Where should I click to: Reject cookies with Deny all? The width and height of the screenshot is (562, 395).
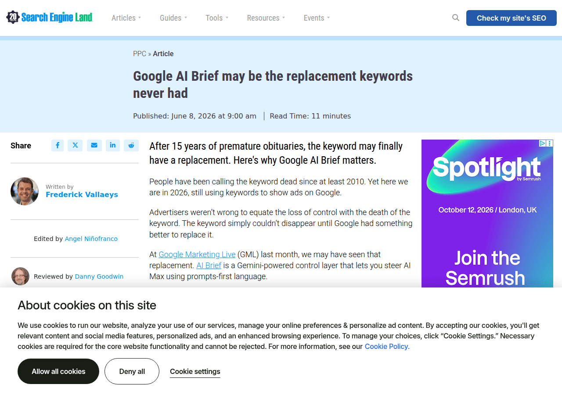point(132,371)
